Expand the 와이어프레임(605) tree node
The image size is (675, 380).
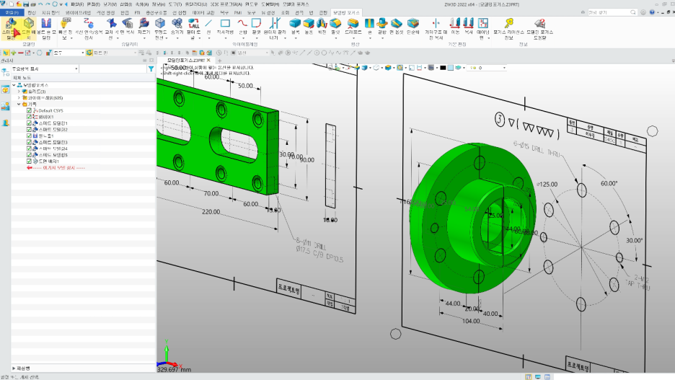[x=19, y=97]
